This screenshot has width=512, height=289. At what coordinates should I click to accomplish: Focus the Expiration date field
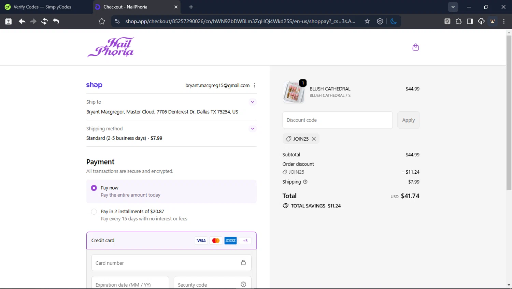coord(130,283)
